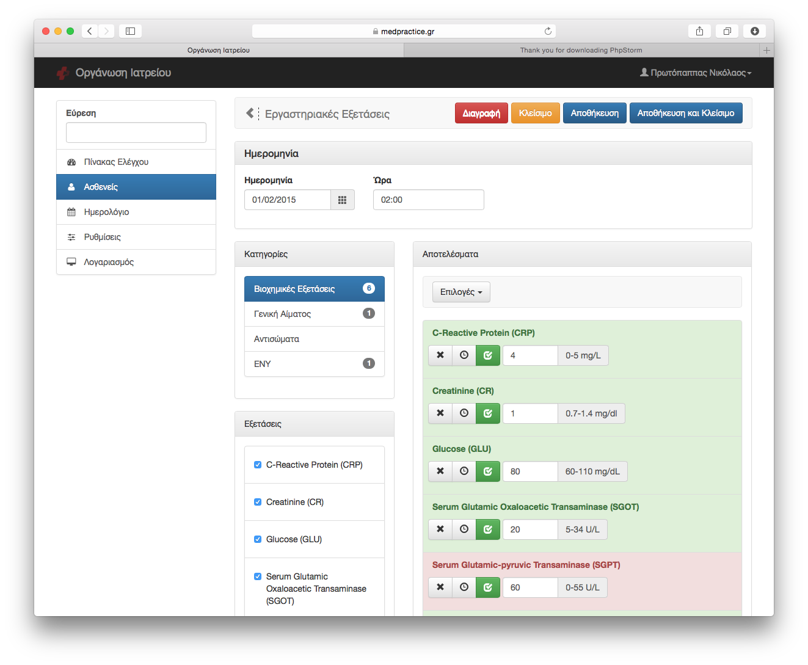The width and height of the screenshot is (808, 665).
Task: Click the X icon in the C-Reactive Protein row
Action: (440, 355)
